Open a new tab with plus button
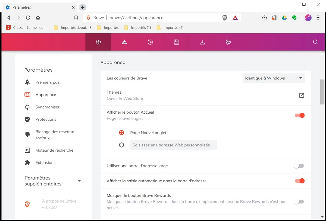 pos(83,7)
